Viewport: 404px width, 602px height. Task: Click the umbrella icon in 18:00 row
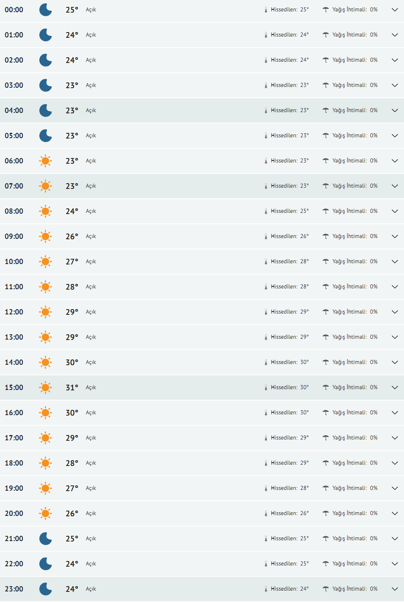pyautogui.click(x=325, y=463)
